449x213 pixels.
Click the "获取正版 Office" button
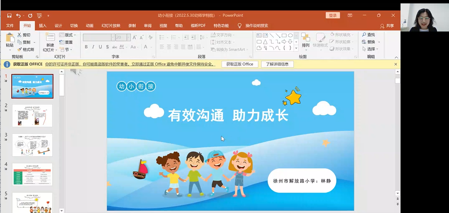coord(239,64)
